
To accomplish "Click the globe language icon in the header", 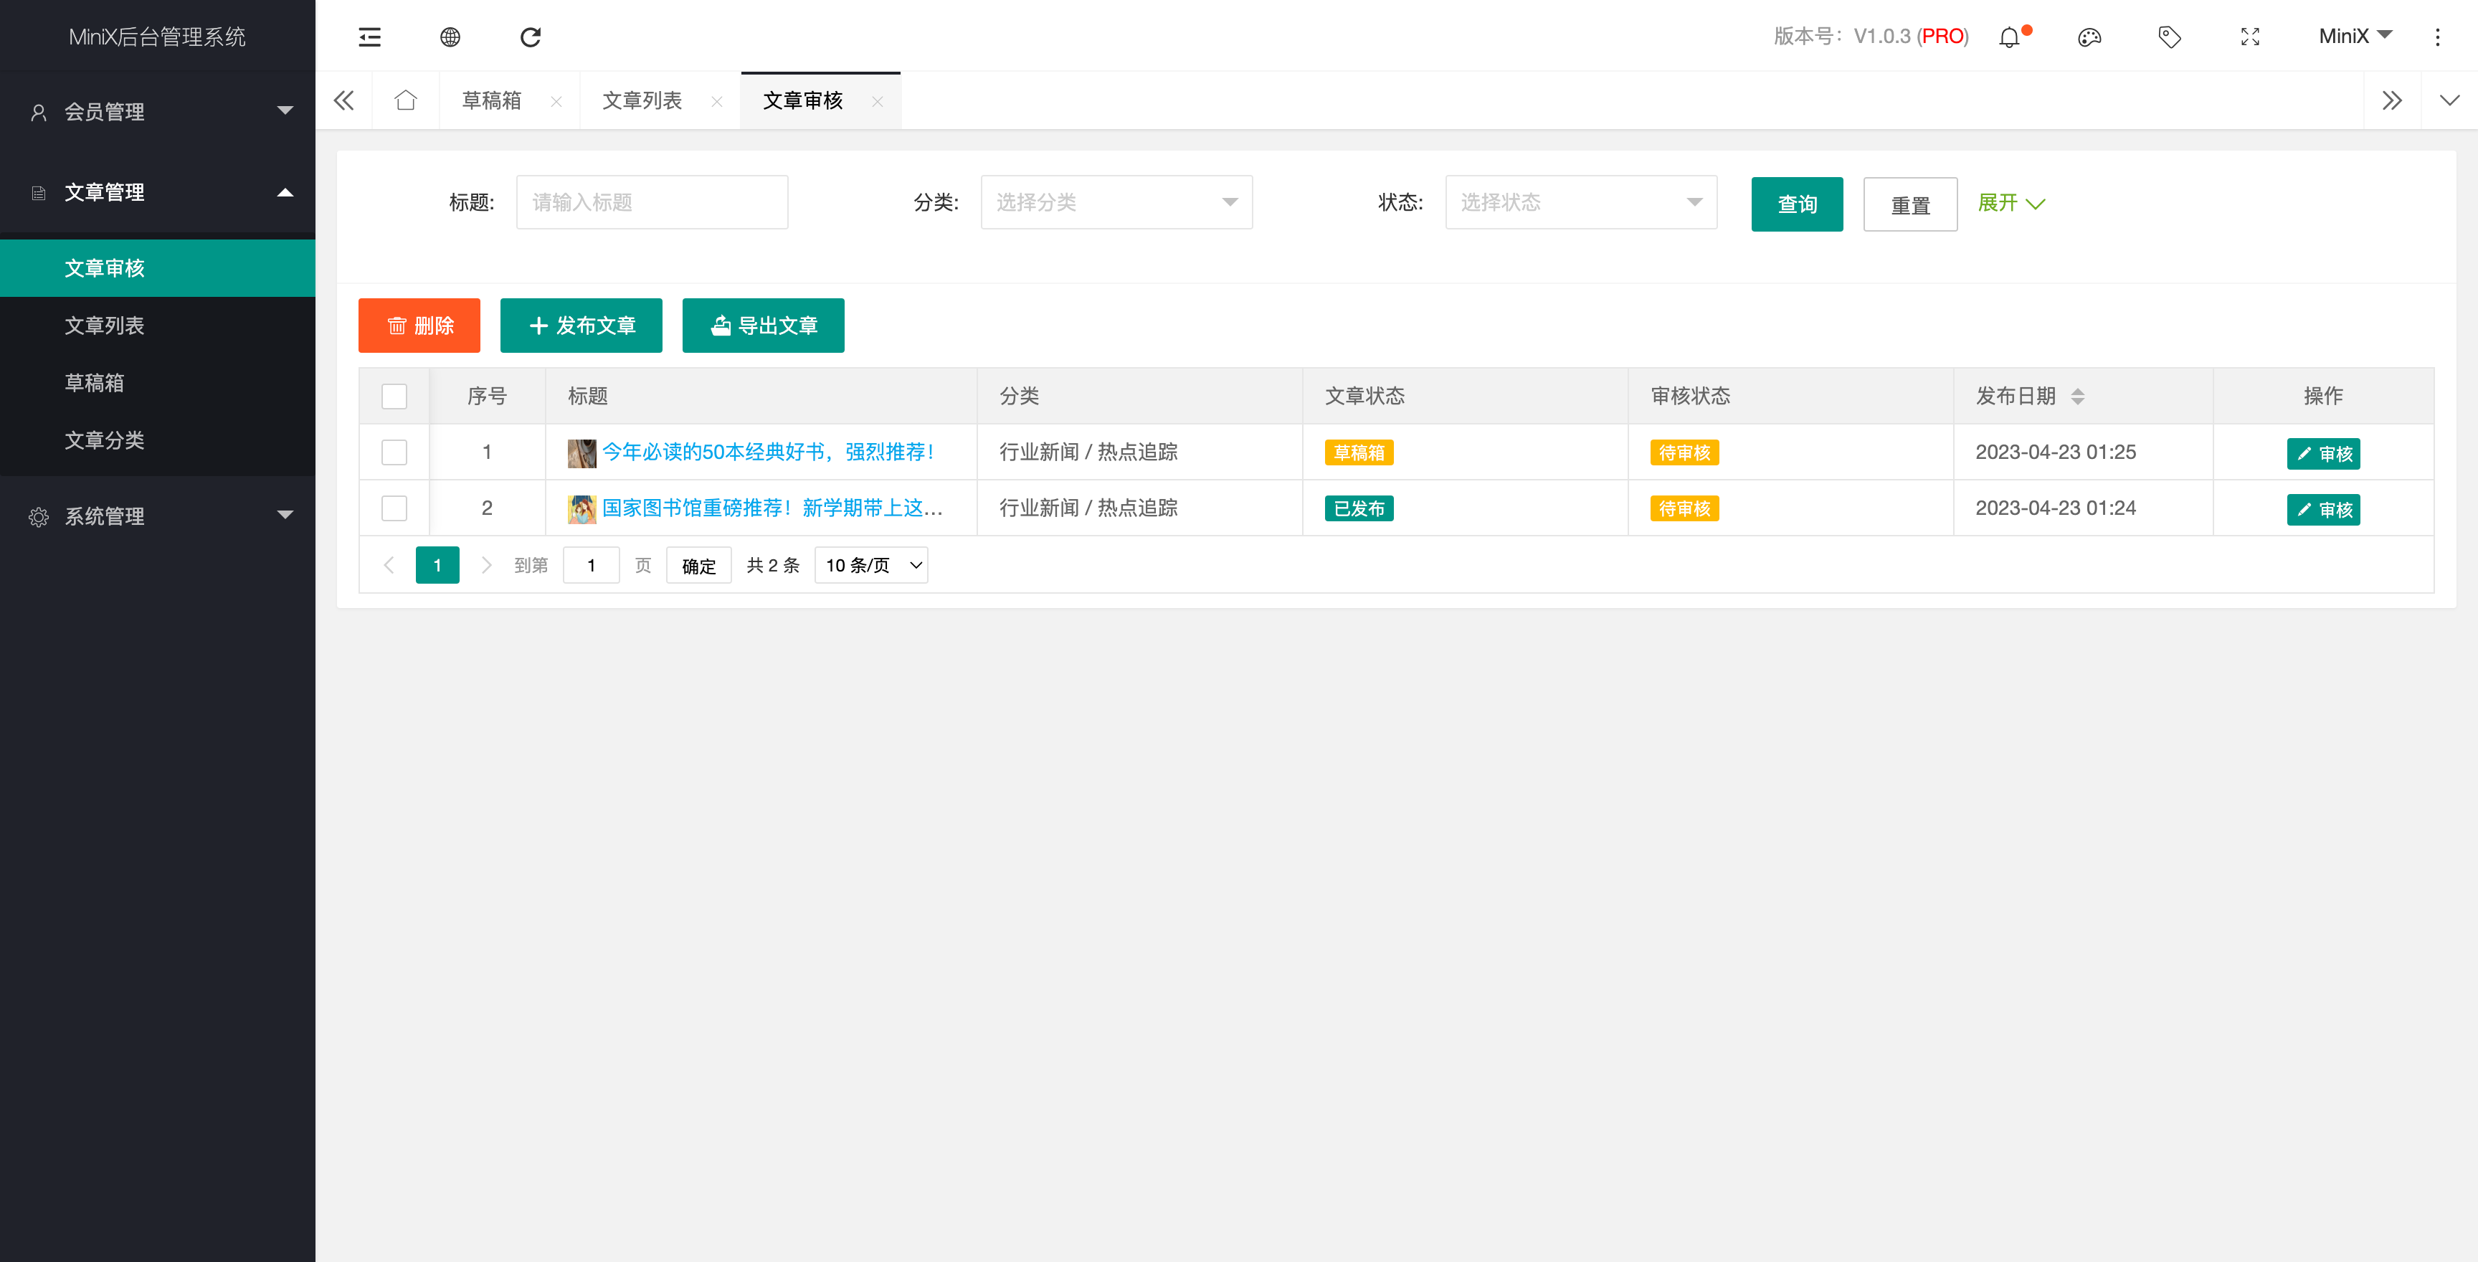I will [450, 37].
